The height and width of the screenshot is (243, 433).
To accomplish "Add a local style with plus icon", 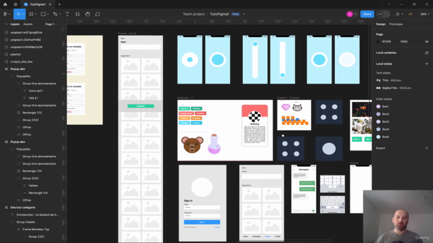I will click(427, 63).
